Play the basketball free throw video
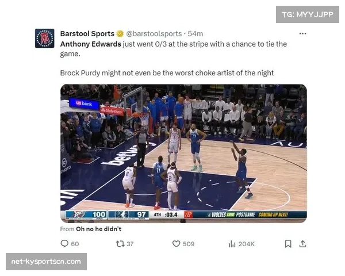 point(183,154)
